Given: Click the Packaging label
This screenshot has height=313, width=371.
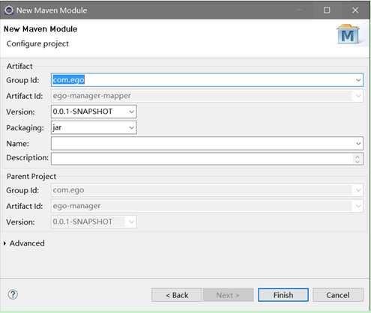Looking at the screenshot, I should (x=25, y=128).
